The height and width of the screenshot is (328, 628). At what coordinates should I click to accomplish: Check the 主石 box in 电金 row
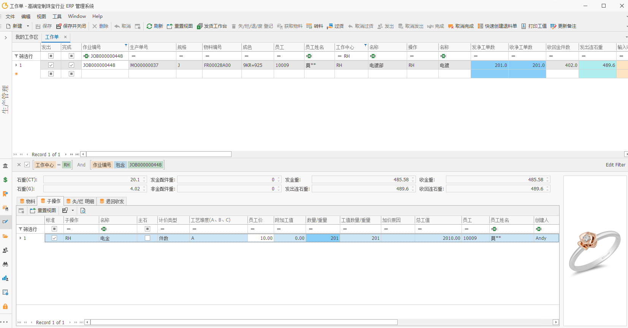click(x=147, y=238)
